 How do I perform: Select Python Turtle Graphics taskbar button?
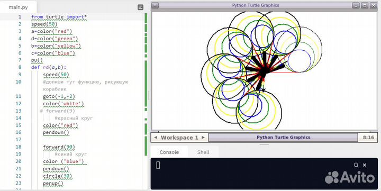pyautogui.click(x=283, y=137)
